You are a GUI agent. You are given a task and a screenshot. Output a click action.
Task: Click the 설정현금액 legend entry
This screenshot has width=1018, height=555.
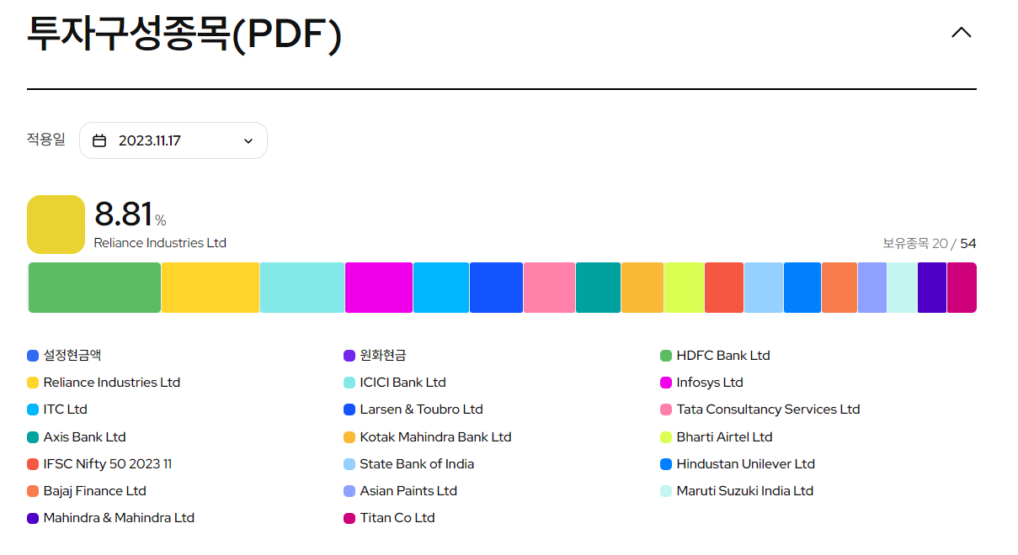(64, 356)
